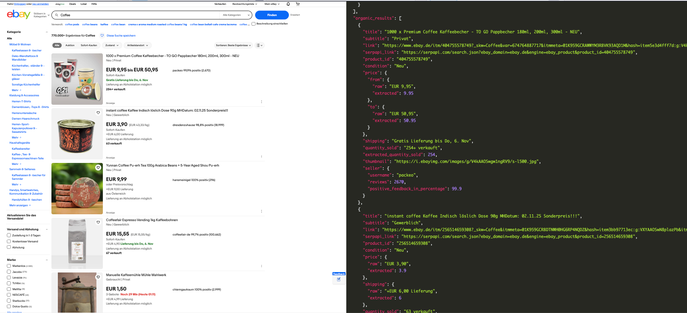Click heart icon beside 'Diese Suche speichern'
This screenshot has height=313, width=687.
(x=102, y=35)
